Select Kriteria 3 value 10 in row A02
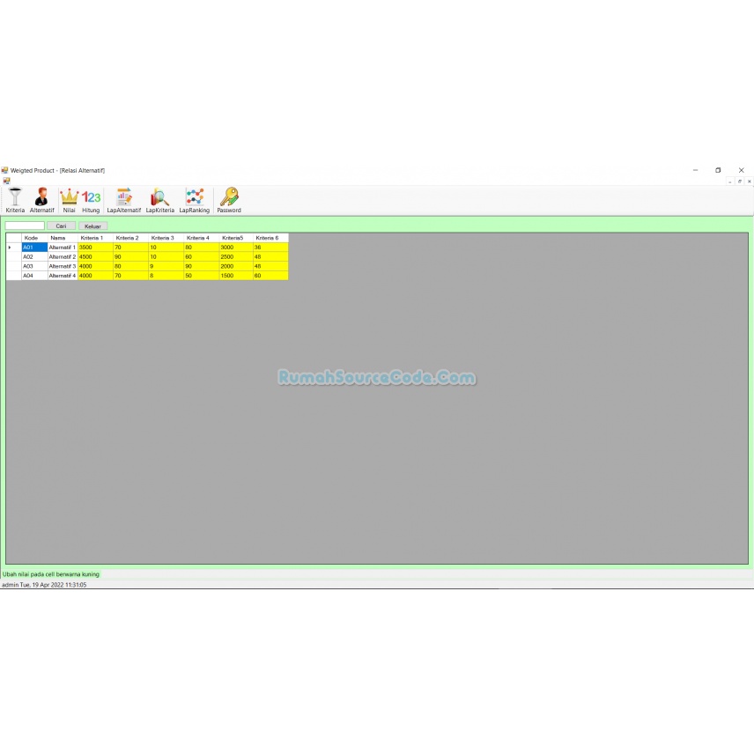 166,257
